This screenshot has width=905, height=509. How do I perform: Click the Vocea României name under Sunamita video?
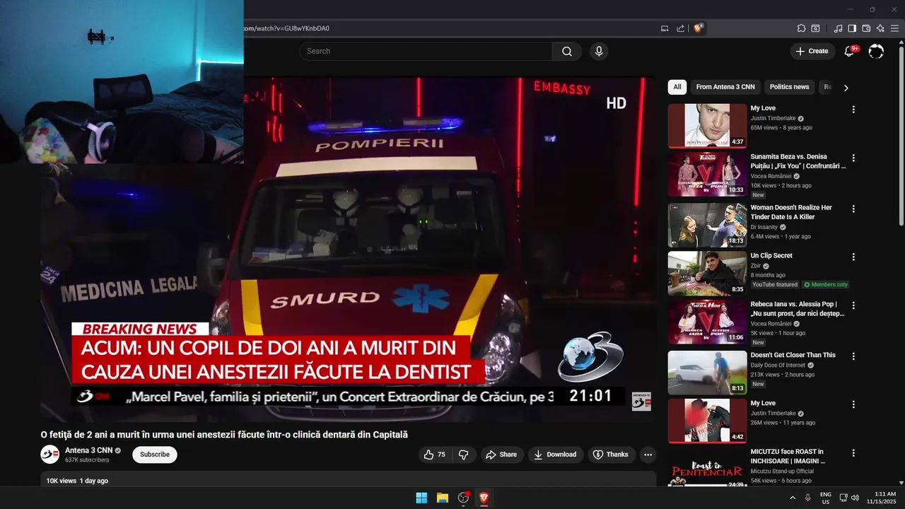click(771, 176)
